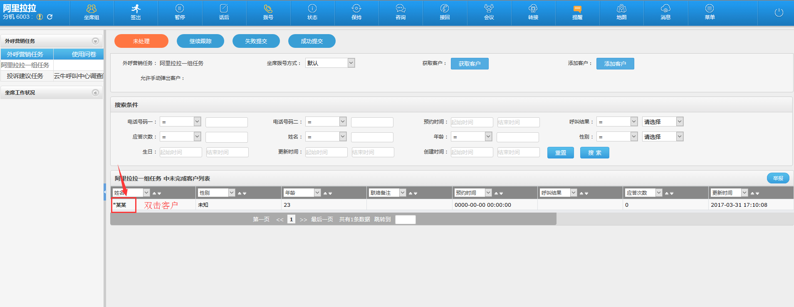The image size is (794, 307).
Task: Expand the 坐席工作状况 panel
Action: 95,93
